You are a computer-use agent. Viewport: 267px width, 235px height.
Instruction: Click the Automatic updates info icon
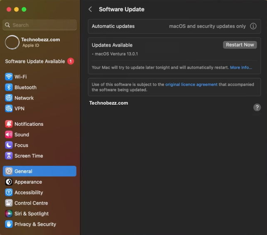click(253, 26)
